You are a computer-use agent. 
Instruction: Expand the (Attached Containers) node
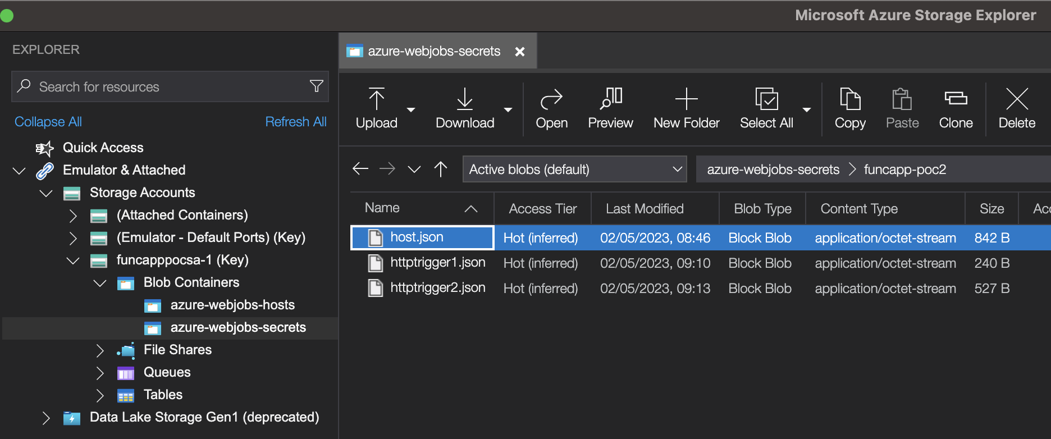[73, 216]
